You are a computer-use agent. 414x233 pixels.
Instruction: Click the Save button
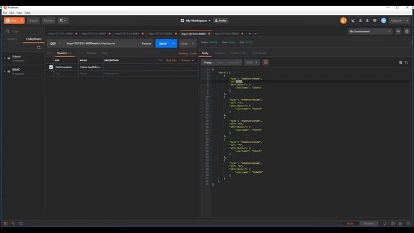(x=184, y=43)
